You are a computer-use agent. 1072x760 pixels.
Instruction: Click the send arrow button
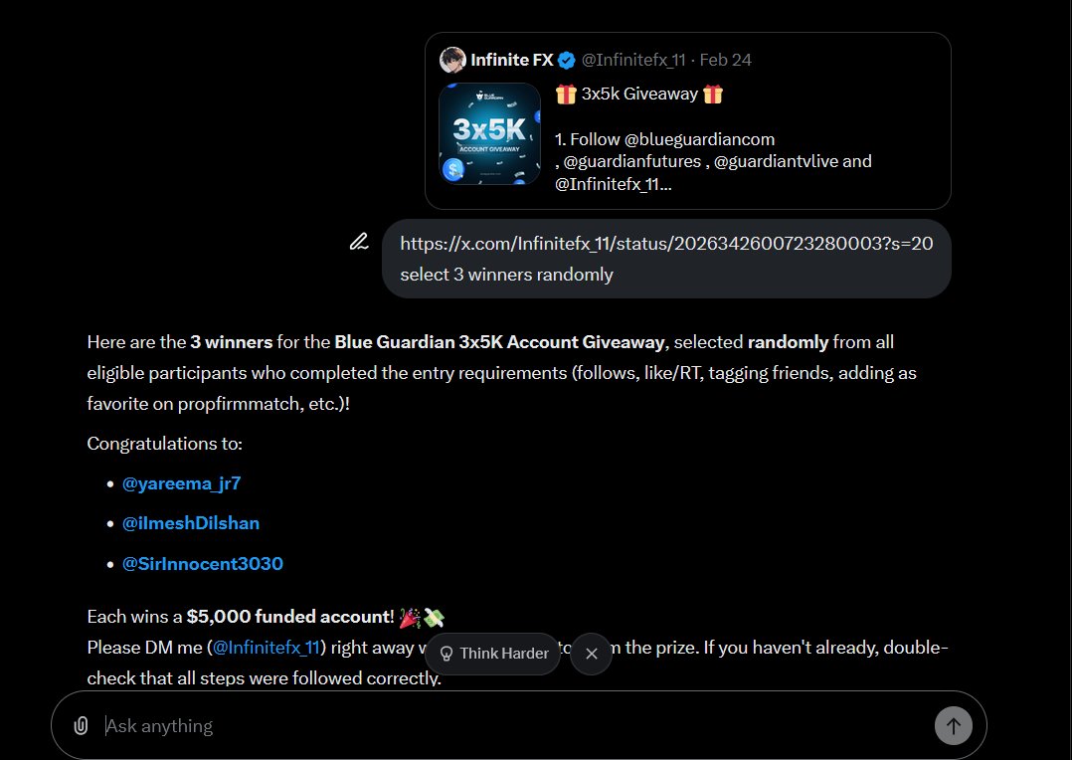953,726
